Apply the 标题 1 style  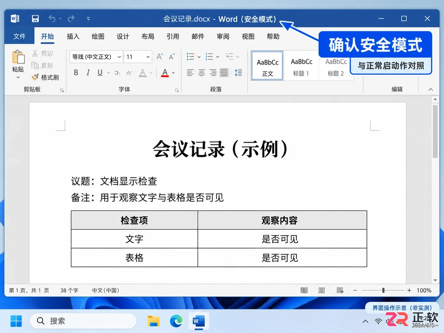(x=301, y=66)
